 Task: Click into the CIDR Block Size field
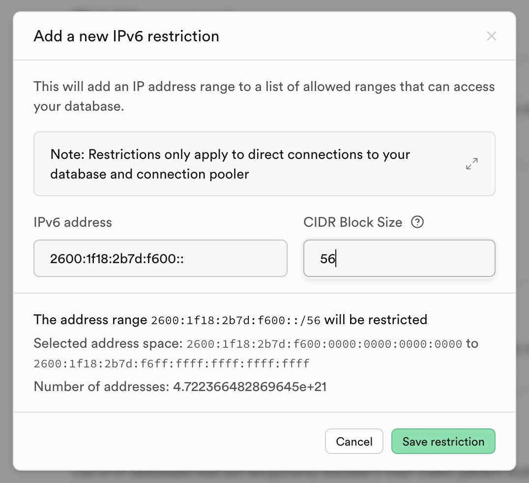[x=399, y=258]
